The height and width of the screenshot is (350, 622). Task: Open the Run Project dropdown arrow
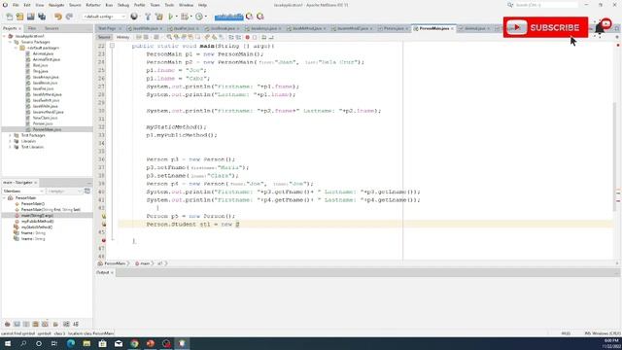176,17
